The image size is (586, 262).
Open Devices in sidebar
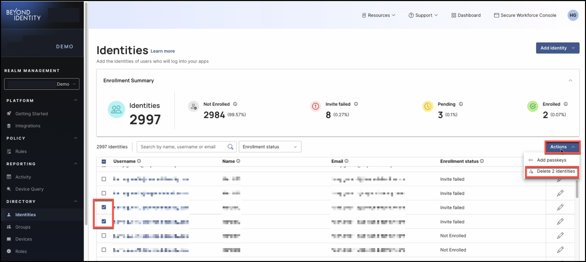tap(23, 239)
